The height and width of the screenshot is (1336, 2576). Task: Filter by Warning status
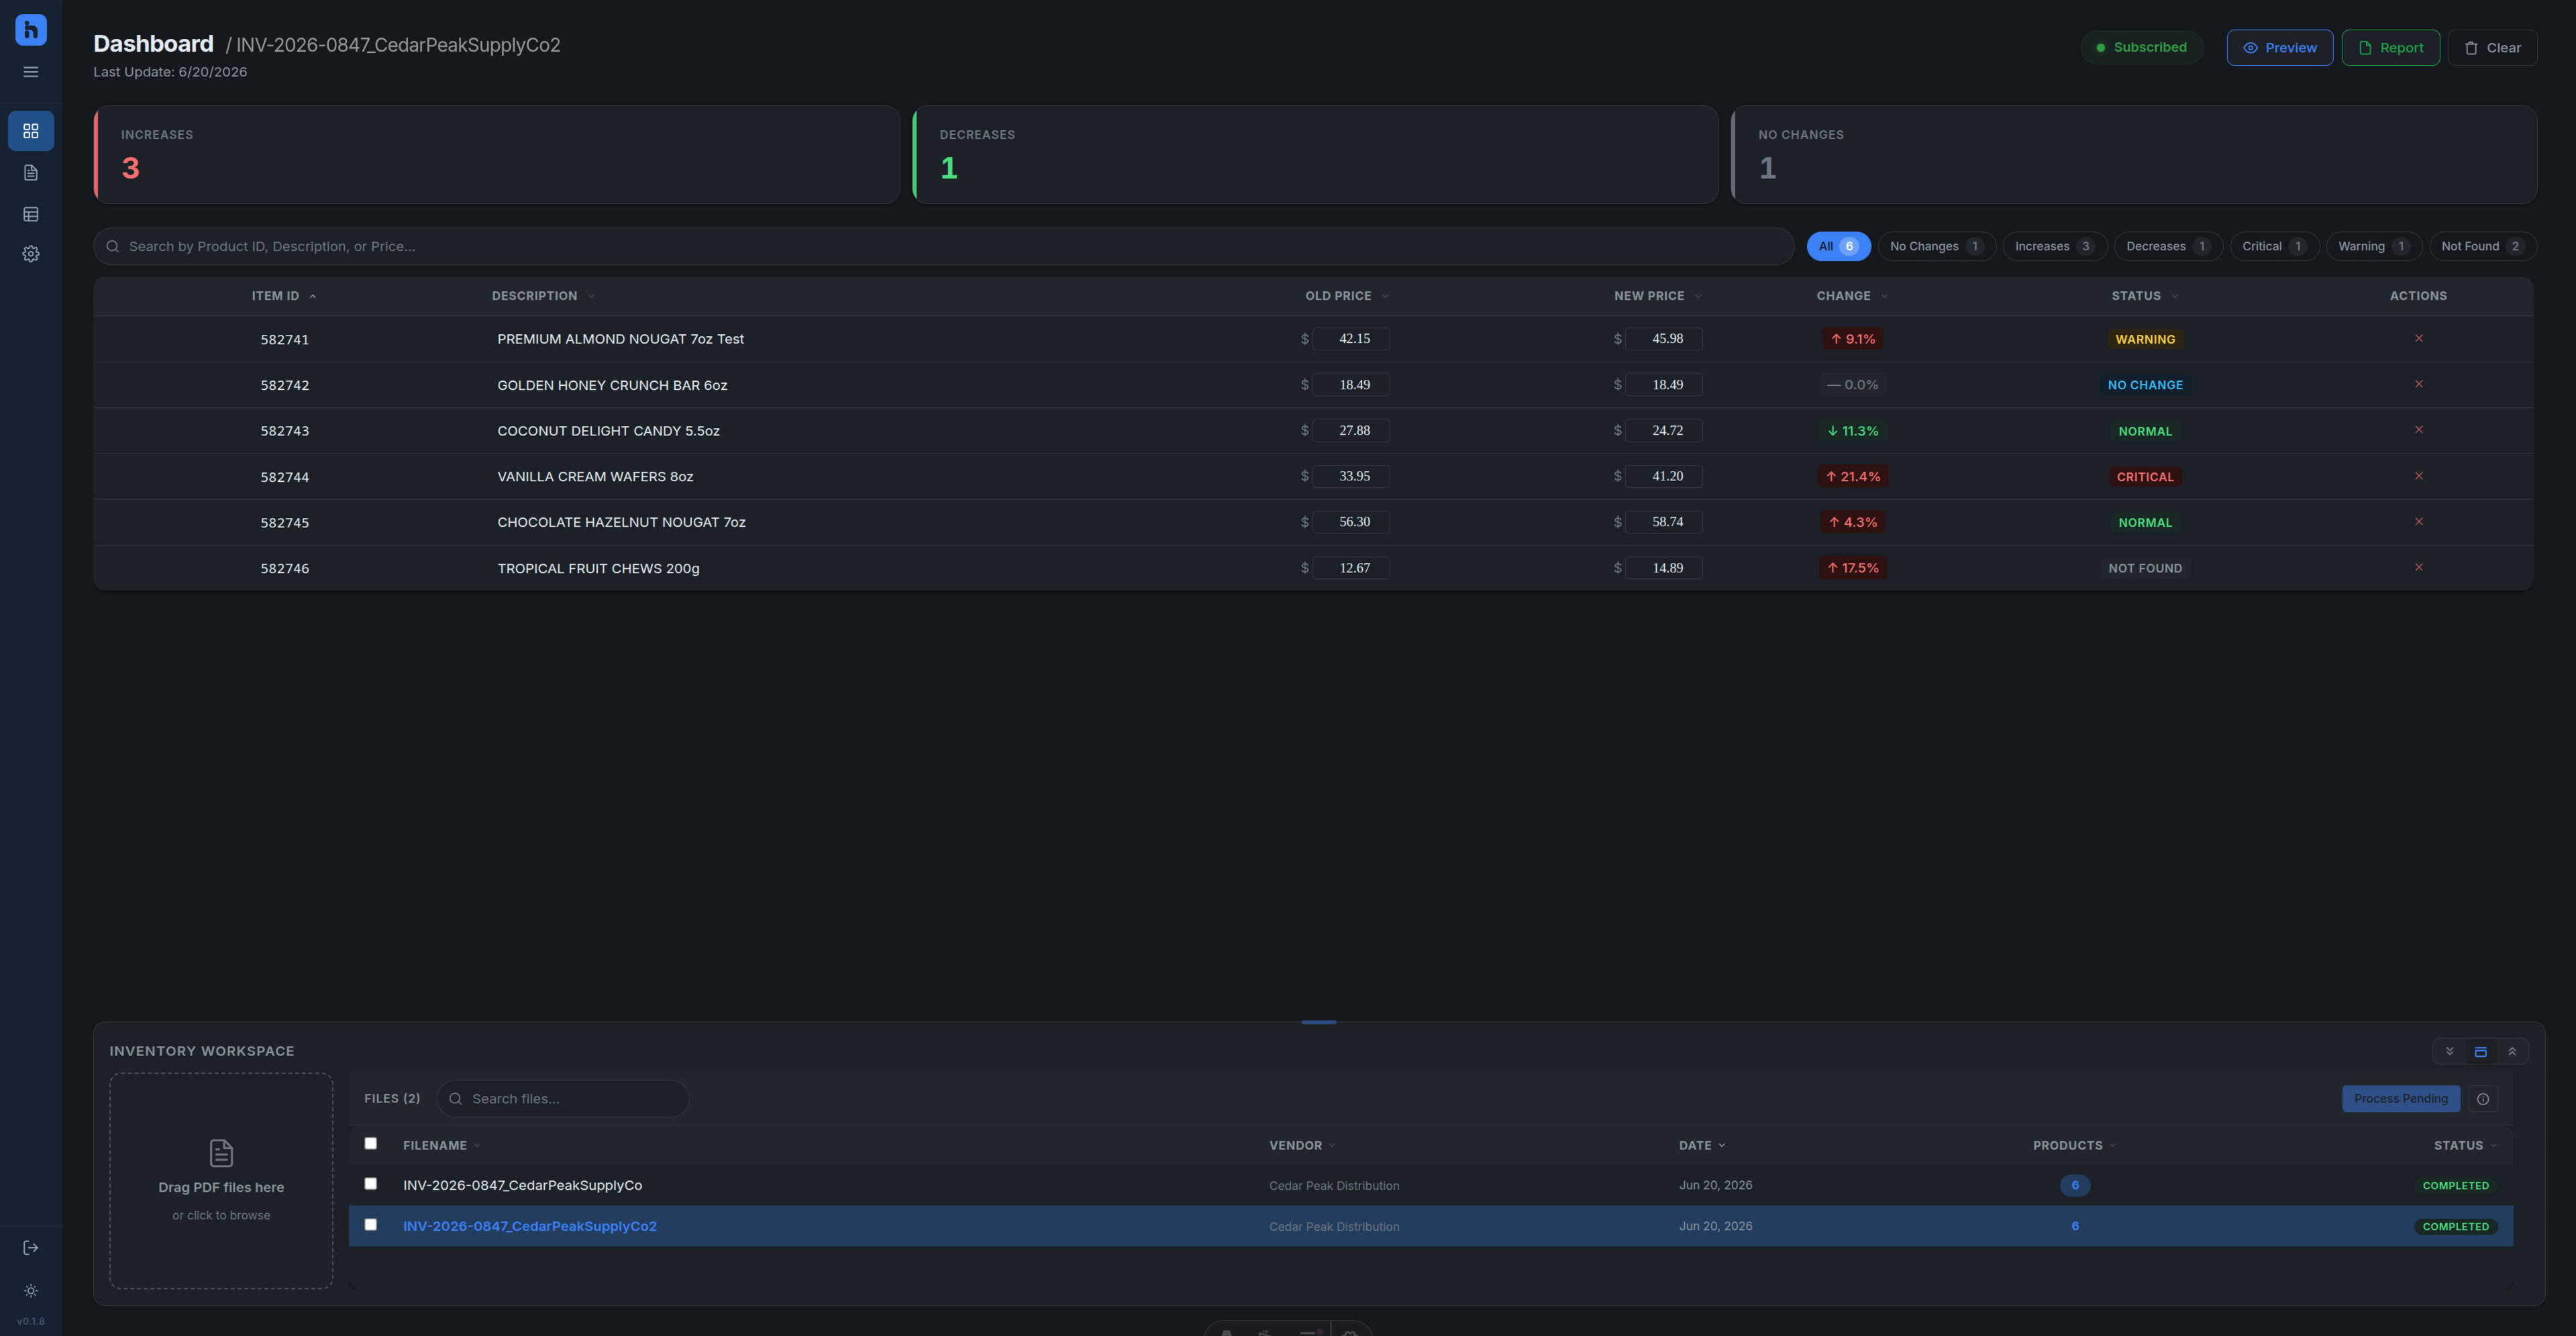coord(2373,246)
